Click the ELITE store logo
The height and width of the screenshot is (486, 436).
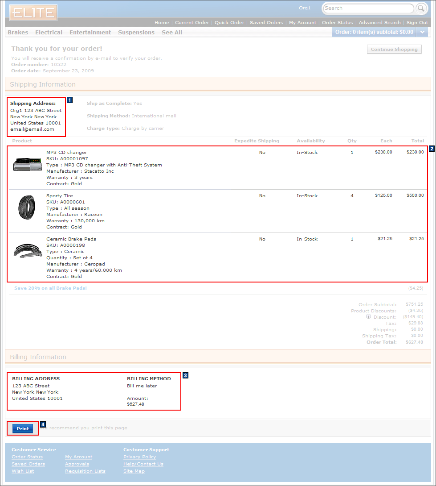point(33,12)
